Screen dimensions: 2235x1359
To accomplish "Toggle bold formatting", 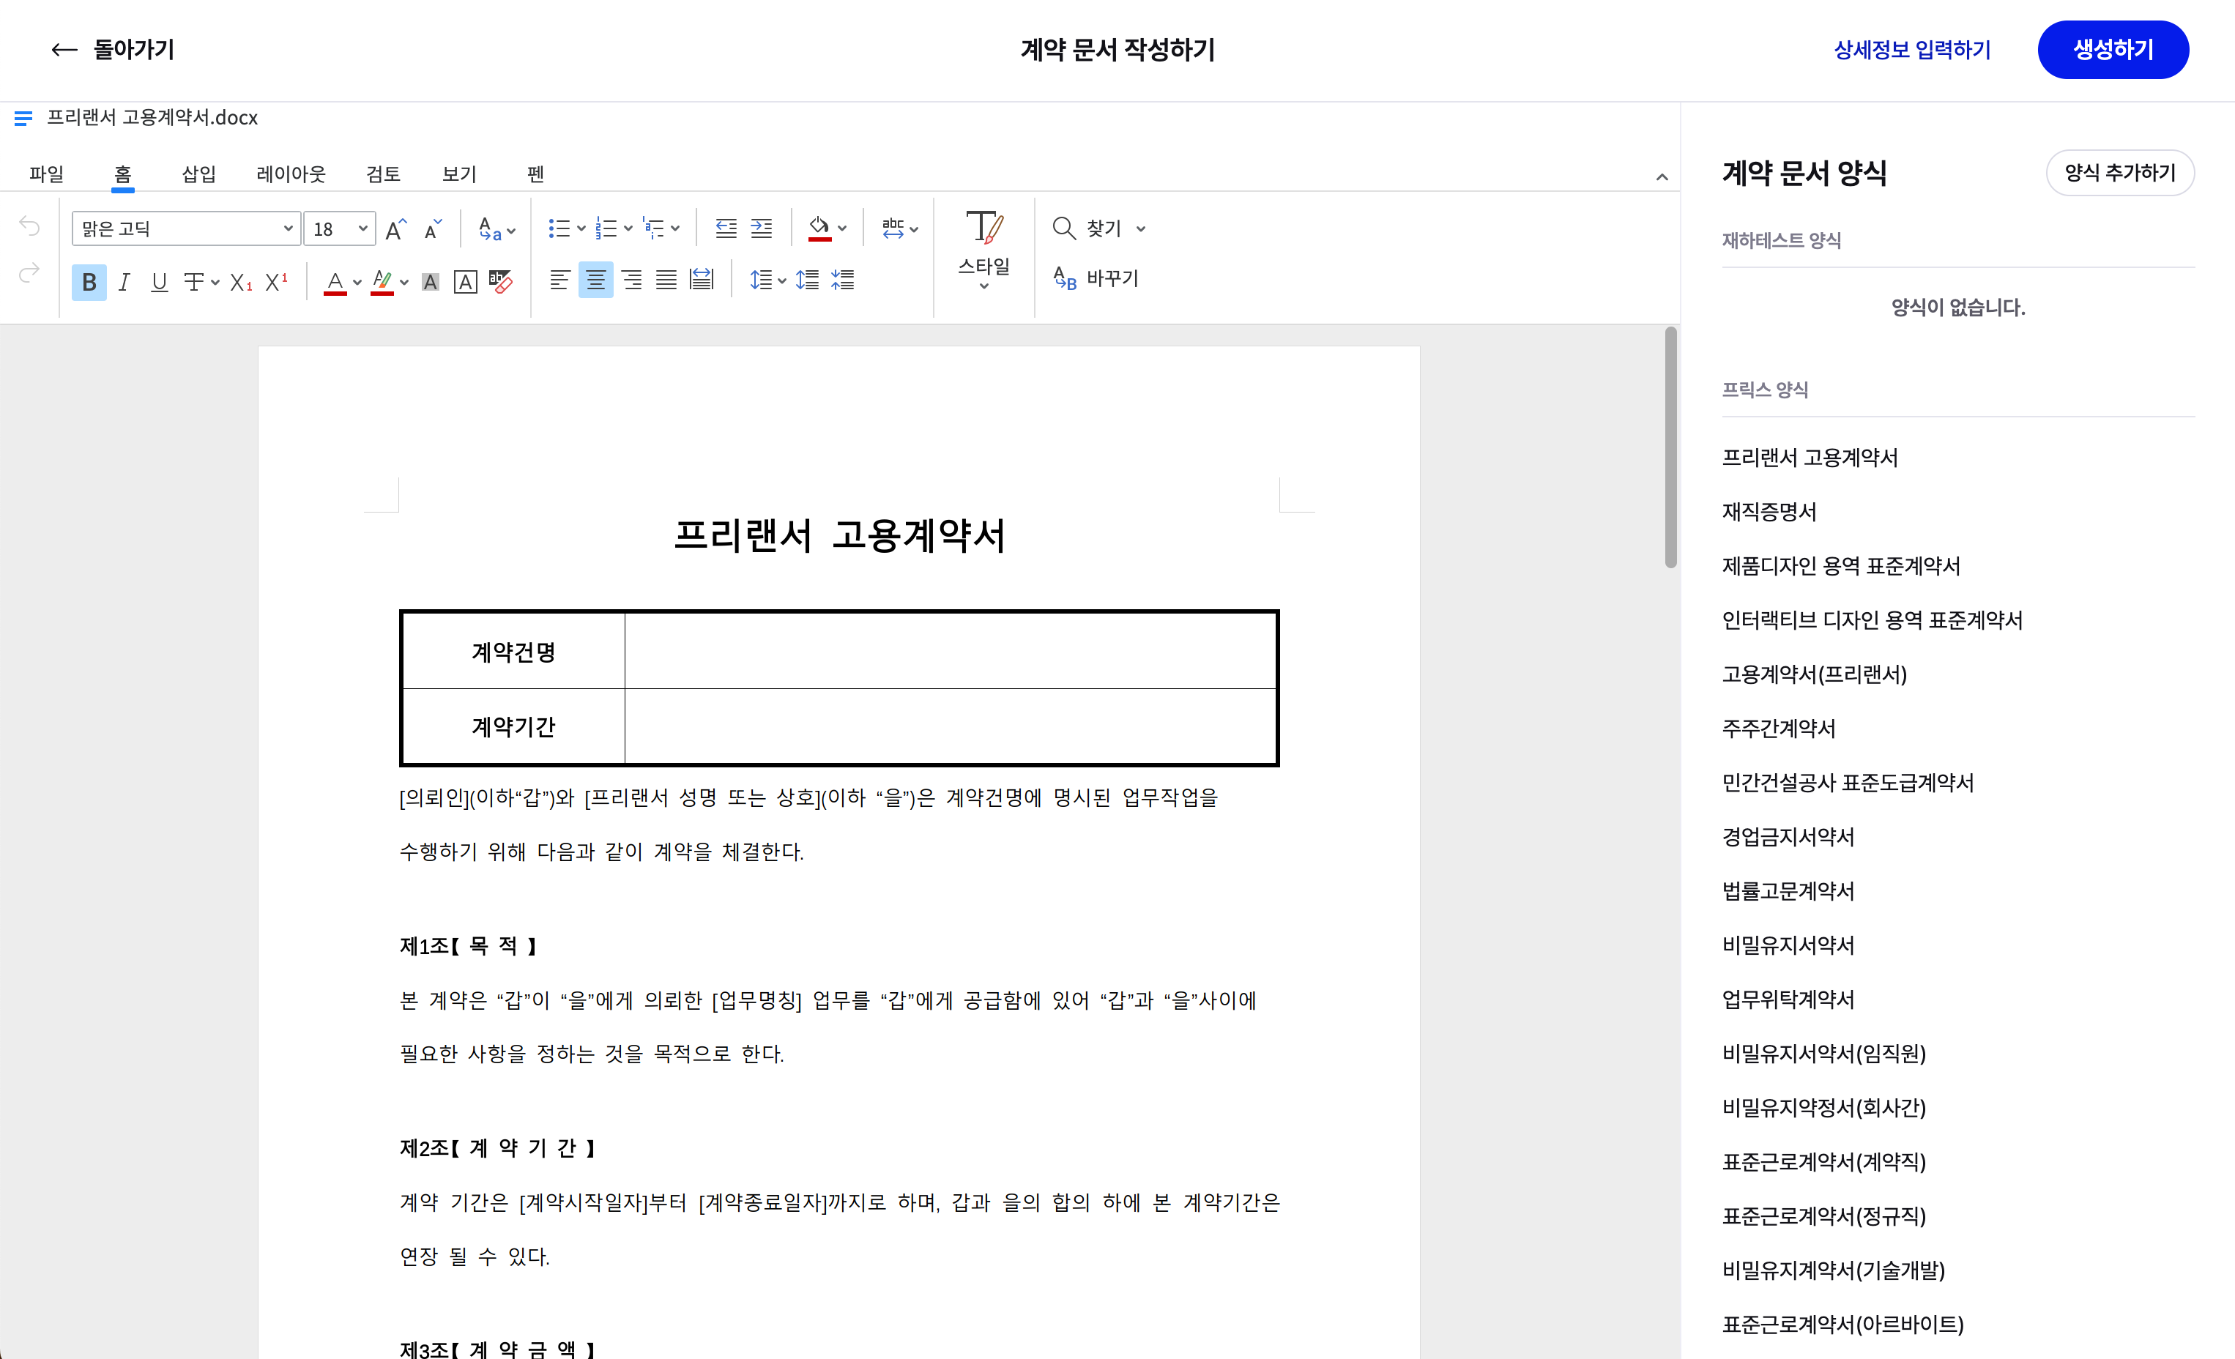I will point(89,282).
